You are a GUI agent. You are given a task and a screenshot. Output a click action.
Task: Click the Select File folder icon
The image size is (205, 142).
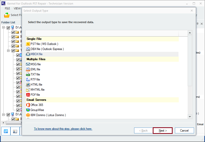click(7, 15)
